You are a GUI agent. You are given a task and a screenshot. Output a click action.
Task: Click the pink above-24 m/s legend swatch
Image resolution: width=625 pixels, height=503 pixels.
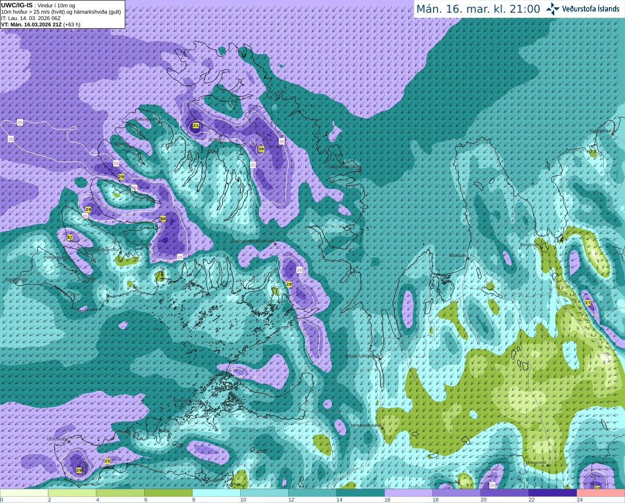pyautogui.click(x=601, y=493)
